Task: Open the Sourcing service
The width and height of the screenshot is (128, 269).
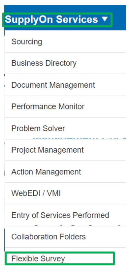Action: tap(65, 42)
